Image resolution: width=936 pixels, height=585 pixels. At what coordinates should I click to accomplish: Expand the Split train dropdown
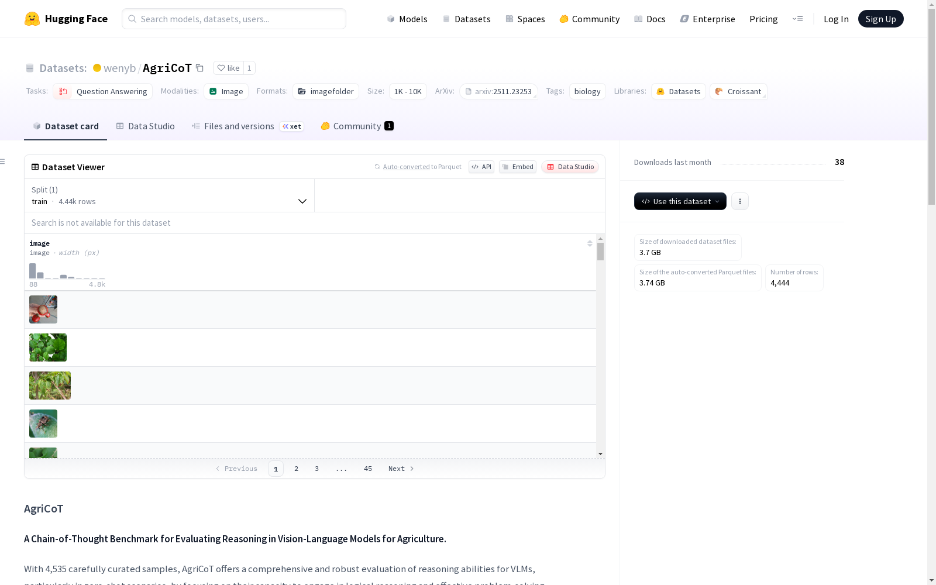(169, 195)
